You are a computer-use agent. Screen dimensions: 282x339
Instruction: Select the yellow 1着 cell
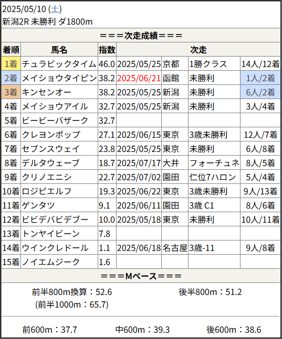[11, 64]
